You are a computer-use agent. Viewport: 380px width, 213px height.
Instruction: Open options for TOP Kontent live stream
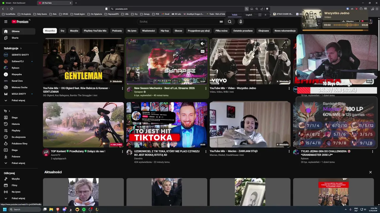tap(122, 151)
